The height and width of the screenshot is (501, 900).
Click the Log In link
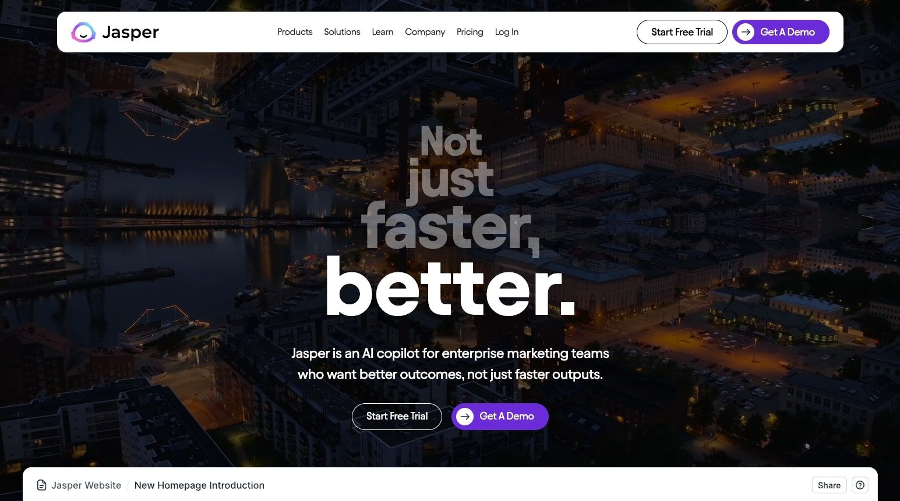coord(507,32)
